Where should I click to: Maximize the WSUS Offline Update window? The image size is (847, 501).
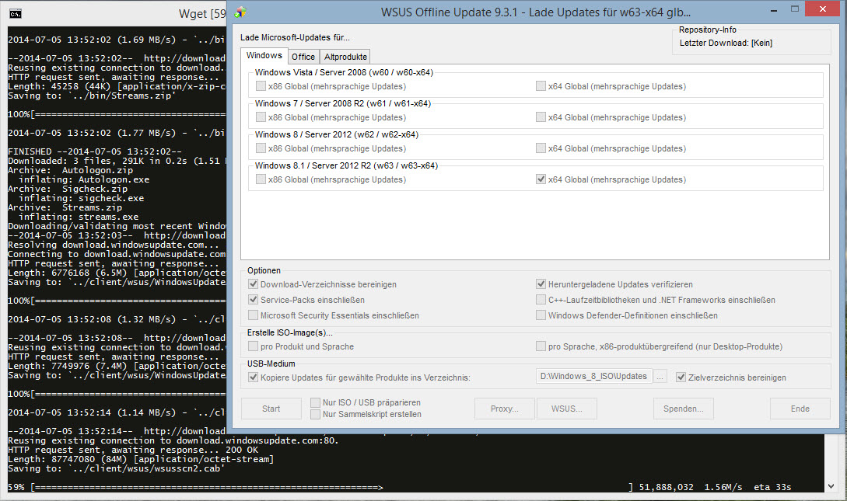coord(795,9)
